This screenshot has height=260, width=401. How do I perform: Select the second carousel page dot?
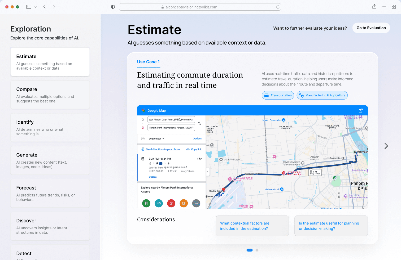click(257, 250)
